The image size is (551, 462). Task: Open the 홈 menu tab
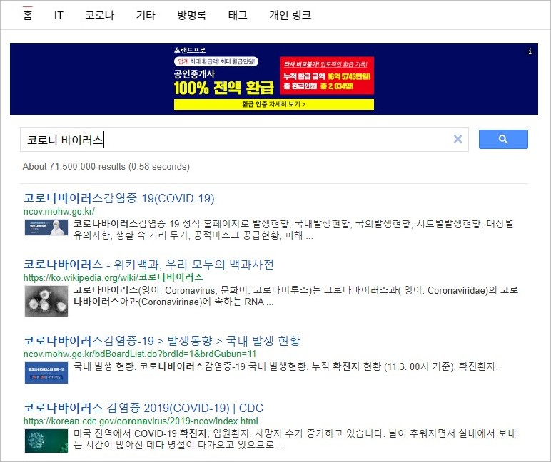(x=27, y=15)
